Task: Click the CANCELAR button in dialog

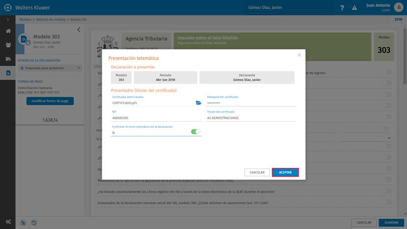Action: click(x=257, y=173)
